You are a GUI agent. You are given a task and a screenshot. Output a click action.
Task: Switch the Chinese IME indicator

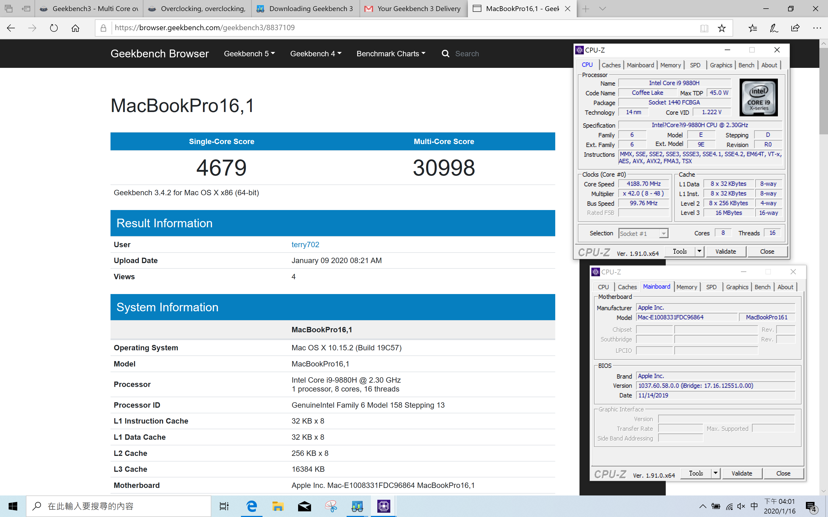(754, 506)
